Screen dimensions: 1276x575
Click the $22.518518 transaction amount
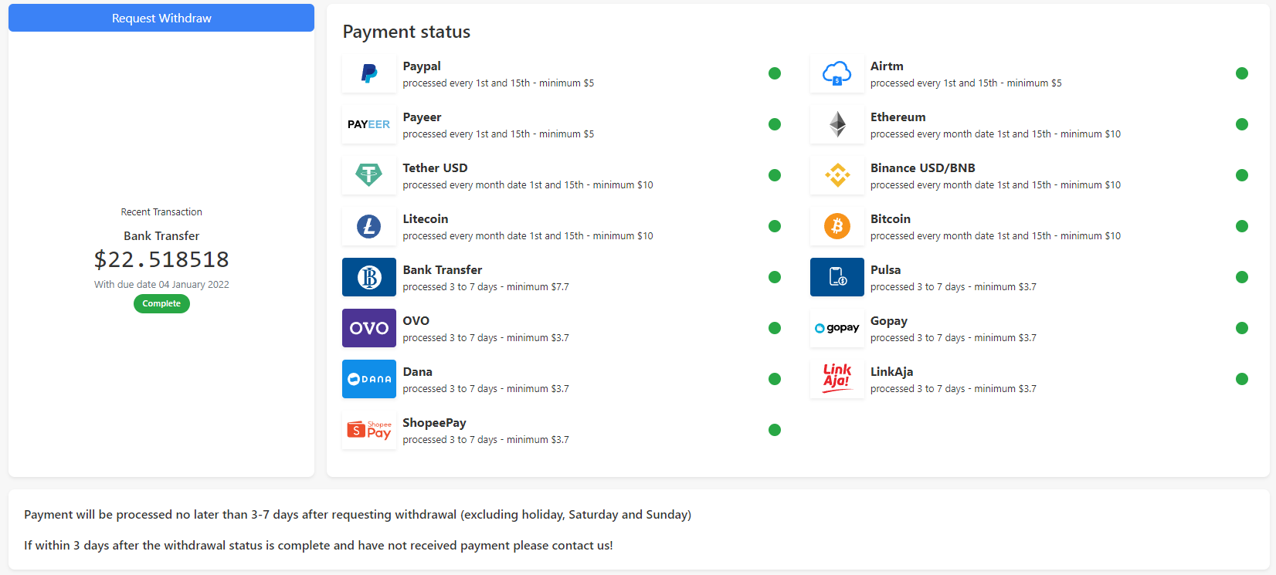pos(161,259)
